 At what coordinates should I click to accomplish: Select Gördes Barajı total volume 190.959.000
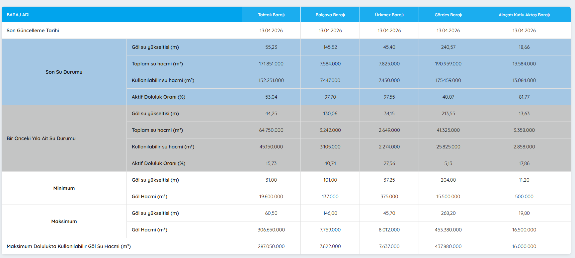pyautogui.click(x=448, y=64)
